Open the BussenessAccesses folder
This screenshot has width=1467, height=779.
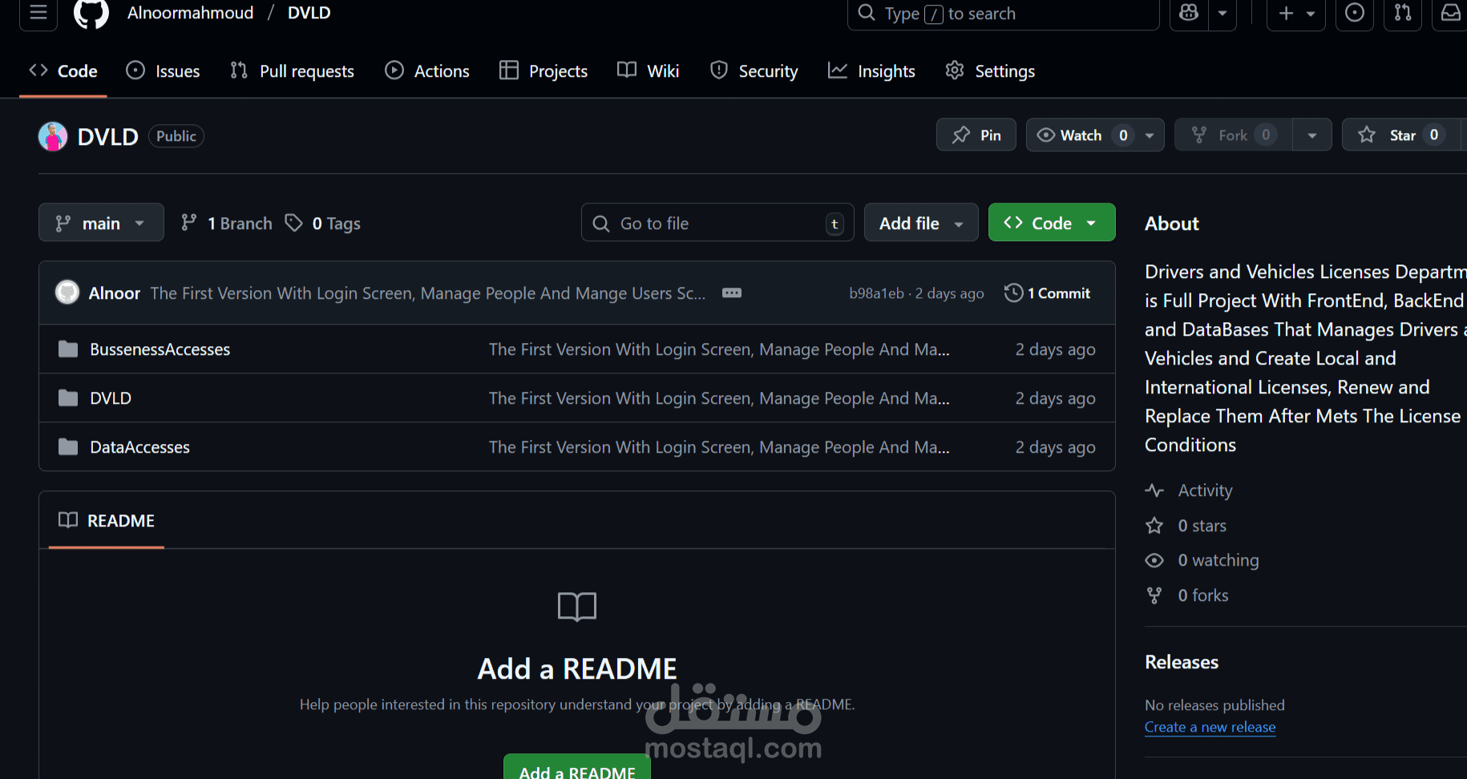[160, 349]
